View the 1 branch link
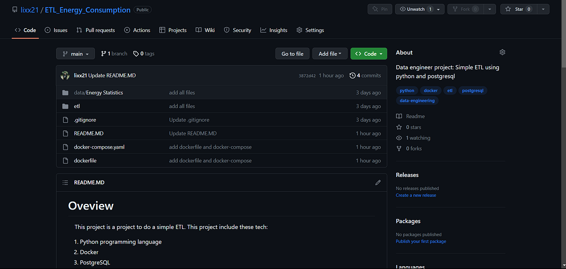The width and height of the screenshot is (566, 269). [x=114, y=54]
